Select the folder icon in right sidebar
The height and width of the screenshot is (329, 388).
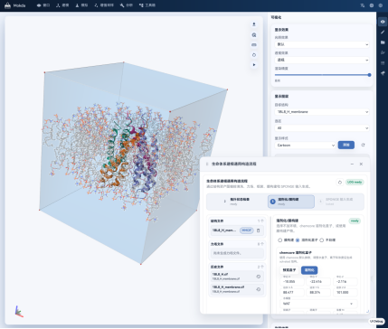coord(383,42)
